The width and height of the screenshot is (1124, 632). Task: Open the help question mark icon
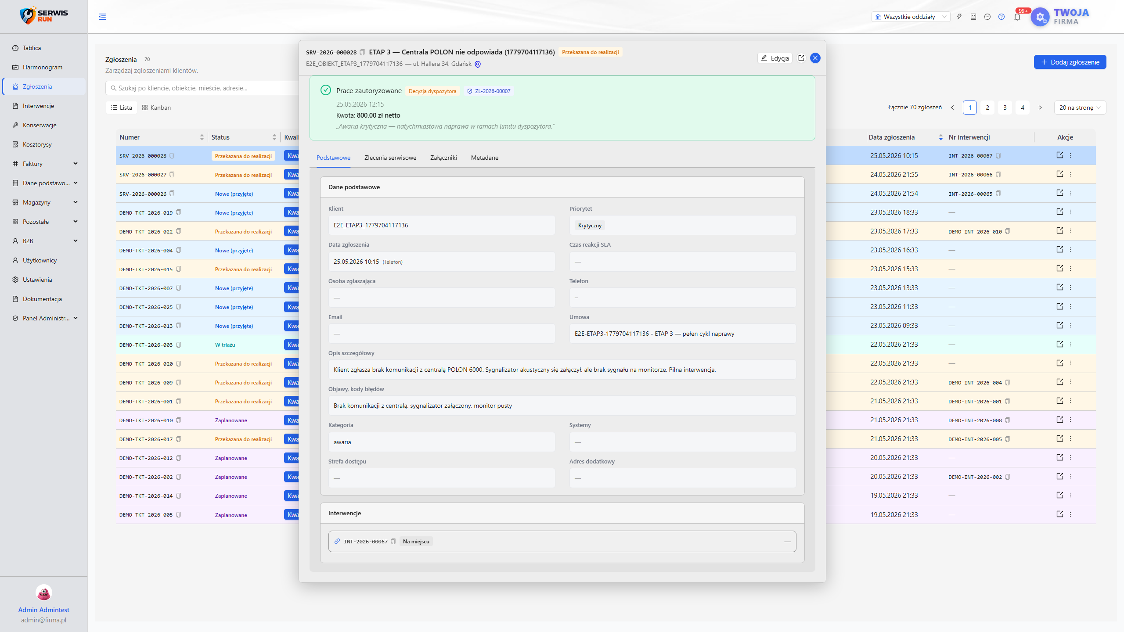(1002, 17)
